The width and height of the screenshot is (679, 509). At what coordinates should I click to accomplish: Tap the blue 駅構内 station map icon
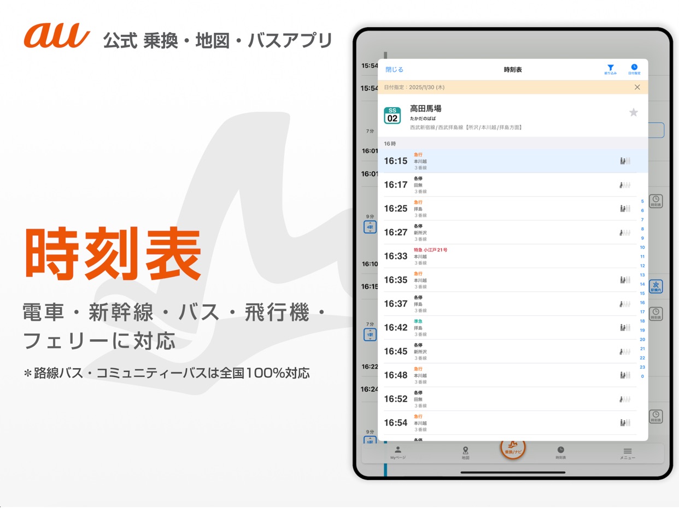655,286
